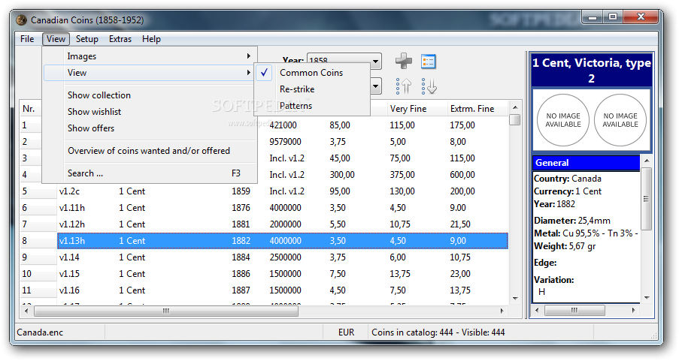Click mintage value 421000 in row 1

pos(283,125)
